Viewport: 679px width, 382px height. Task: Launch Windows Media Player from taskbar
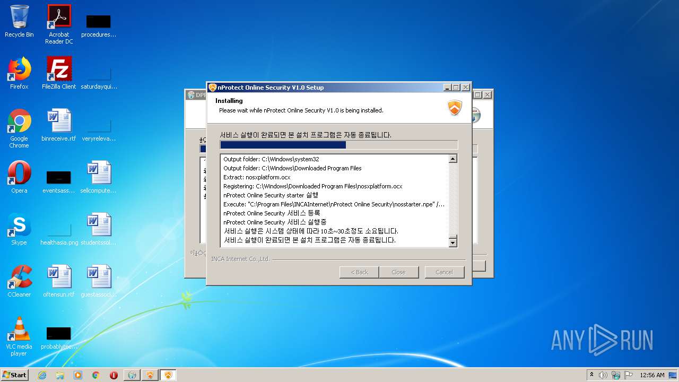pyautogui.click(x=78, y=375)
